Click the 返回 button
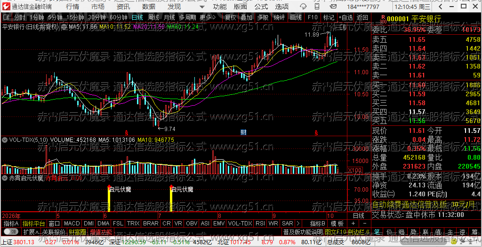Viewport: 482px width, 247px height. (x=362, y=17)
